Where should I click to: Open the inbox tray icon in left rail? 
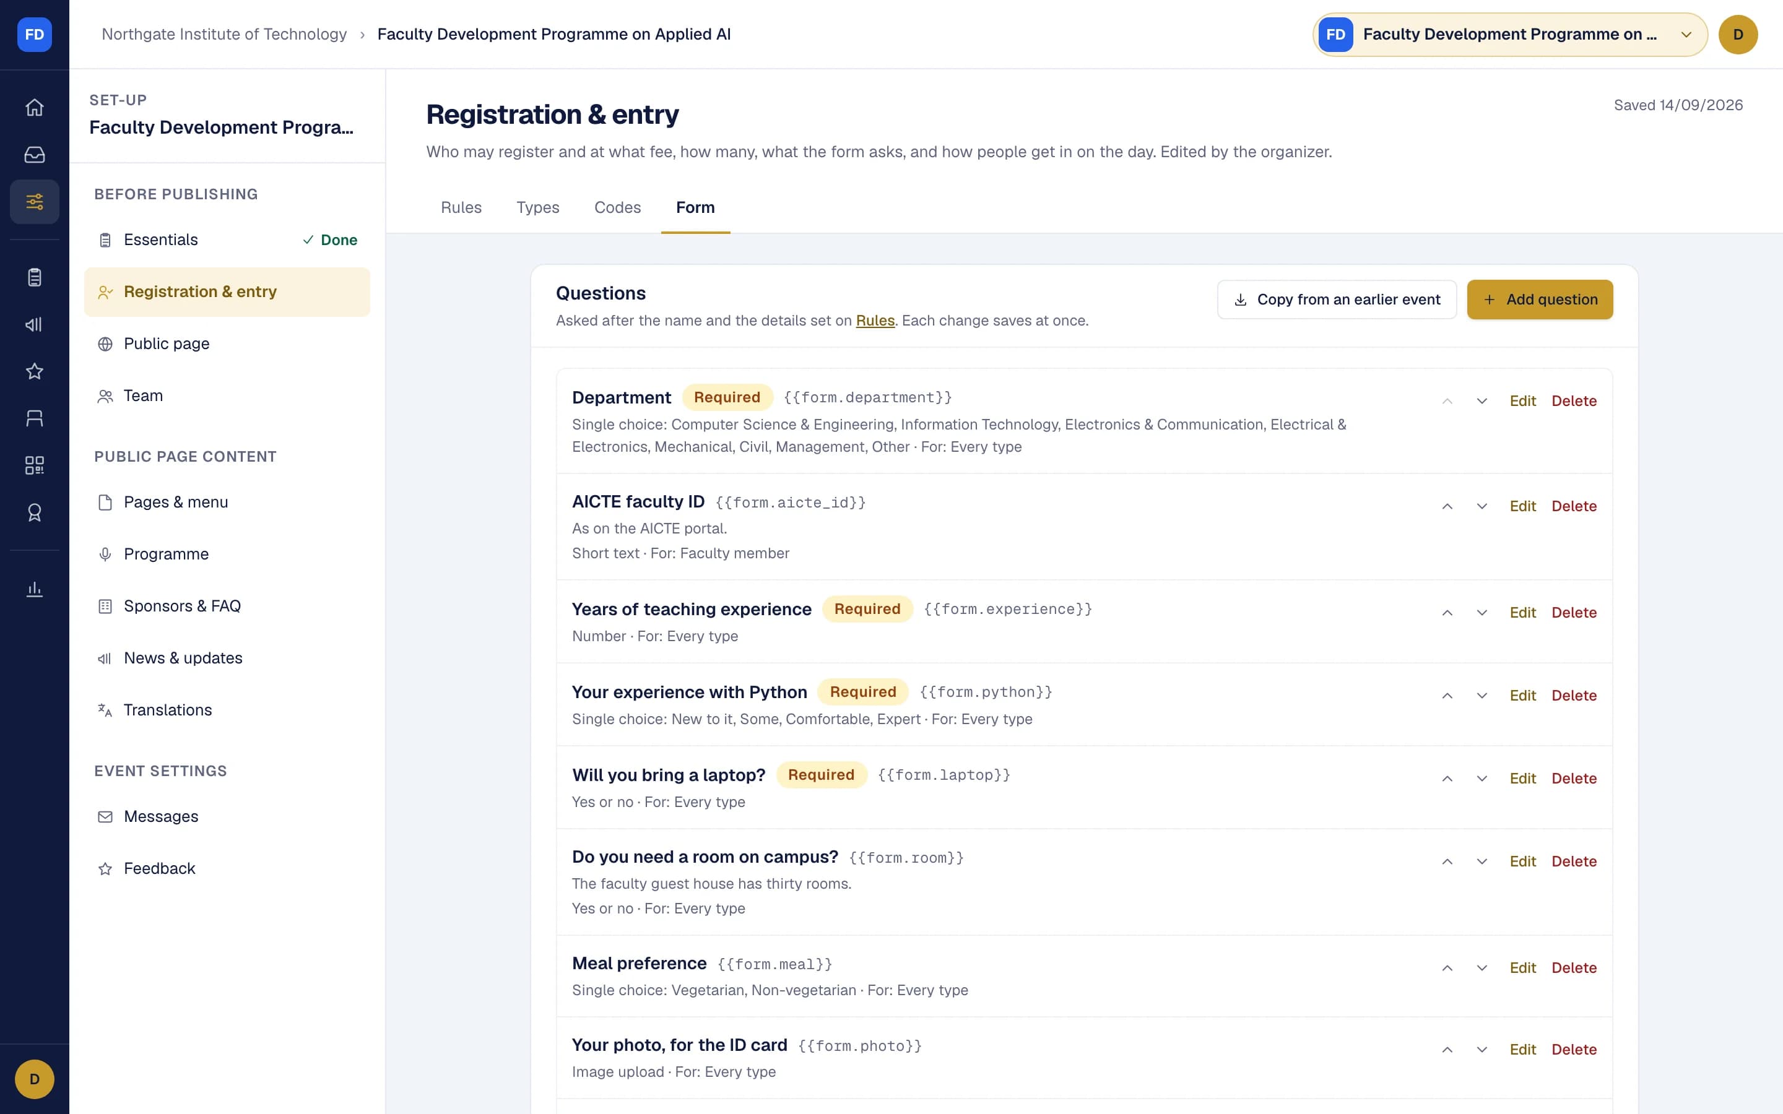35,155
